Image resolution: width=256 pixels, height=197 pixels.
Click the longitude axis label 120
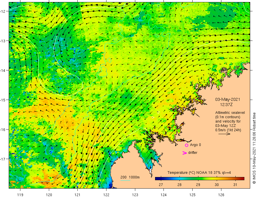49,195
